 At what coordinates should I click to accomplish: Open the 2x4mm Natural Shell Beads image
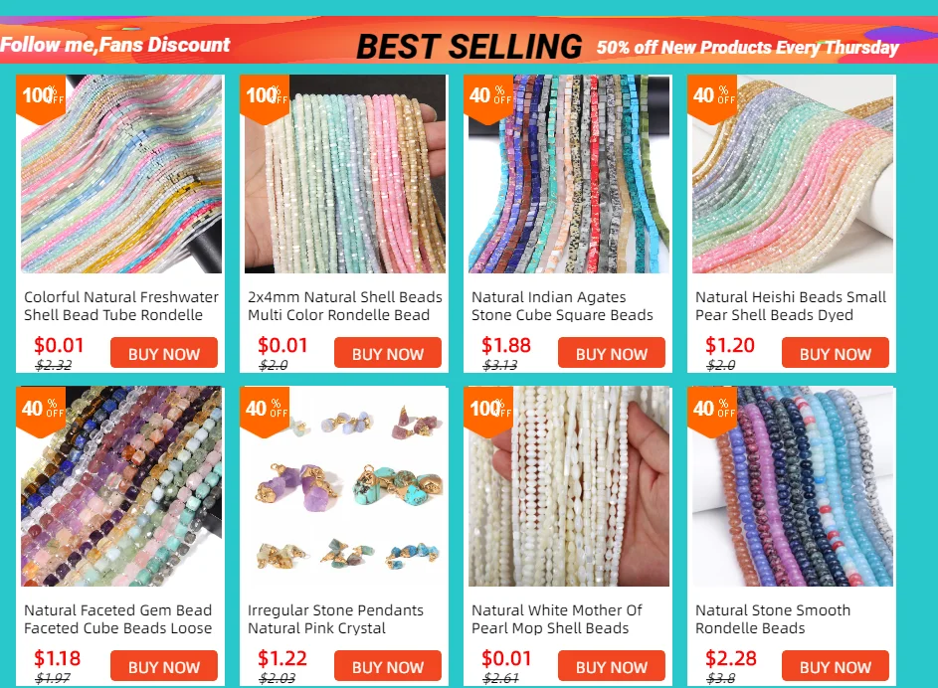click(345, 174)
